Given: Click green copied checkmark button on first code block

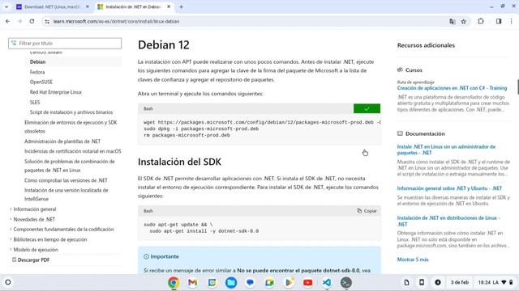Looking at the screenshot, I should 367,108.
